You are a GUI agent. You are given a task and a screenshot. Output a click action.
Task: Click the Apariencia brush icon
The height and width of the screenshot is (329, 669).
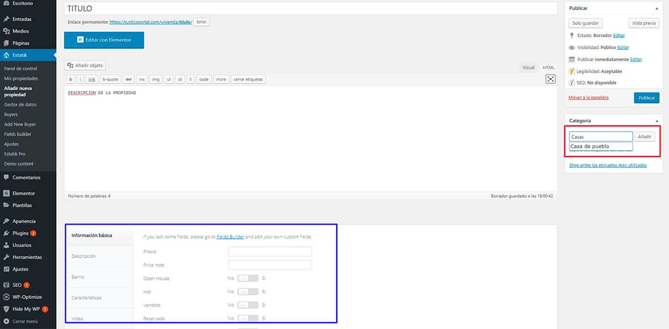click(x=6, y=221)
